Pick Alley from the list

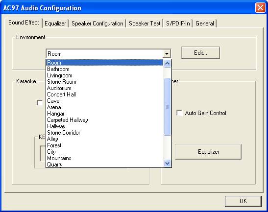point(105,139)
